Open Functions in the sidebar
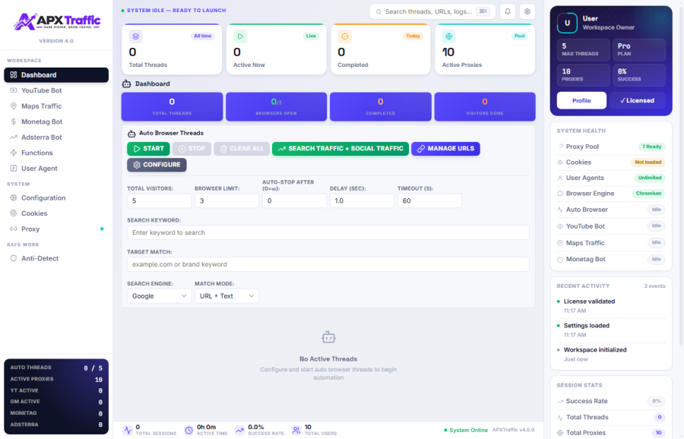The height and width of the screenshot is (439, 684). click(x=56, y=153)
